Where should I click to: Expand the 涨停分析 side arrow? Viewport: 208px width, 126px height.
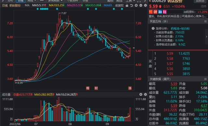click(x=206, y=37)
